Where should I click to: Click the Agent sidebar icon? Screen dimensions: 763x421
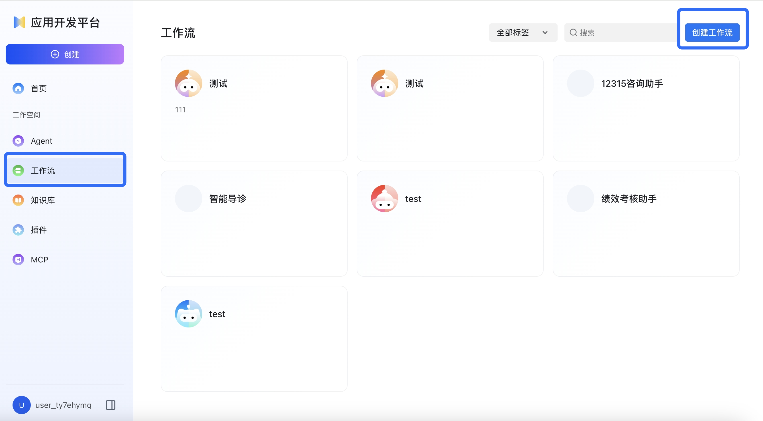pos(18,141)
